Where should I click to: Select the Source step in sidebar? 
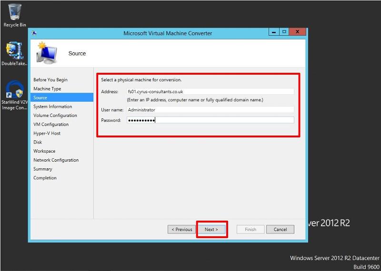point(62,97)
